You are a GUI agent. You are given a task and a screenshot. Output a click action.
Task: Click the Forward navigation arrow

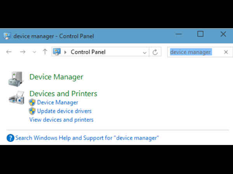click(23, 52)
